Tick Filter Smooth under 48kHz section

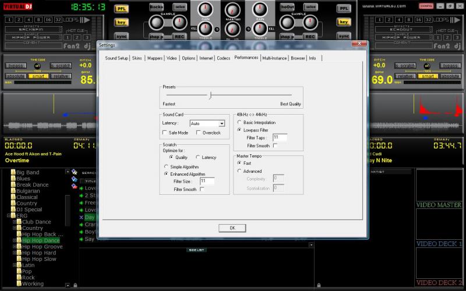click(275, 145)
